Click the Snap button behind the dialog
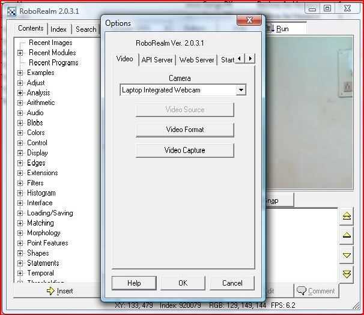The width and height of the screenshot is (364, 315). 280,200
